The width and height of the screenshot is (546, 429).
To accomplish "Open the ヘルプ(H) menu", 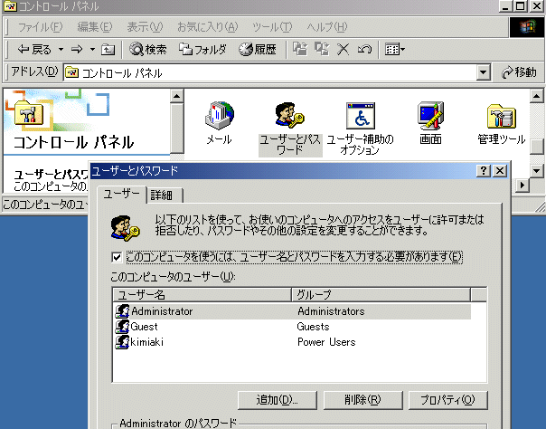I will tap(327, 27).
